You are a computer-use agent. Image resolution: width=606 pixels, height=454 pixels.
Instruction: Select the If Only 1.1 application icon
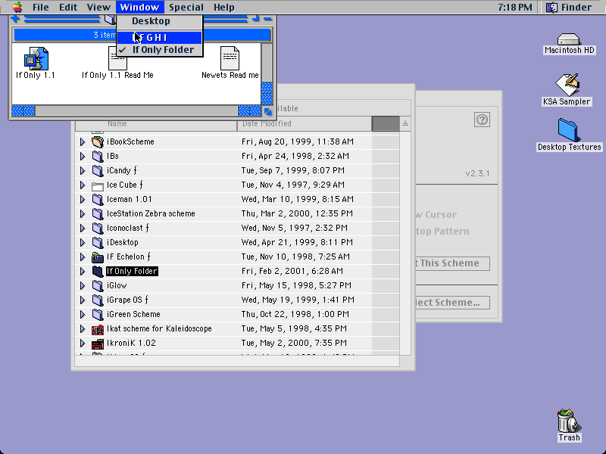click(36, 58)
